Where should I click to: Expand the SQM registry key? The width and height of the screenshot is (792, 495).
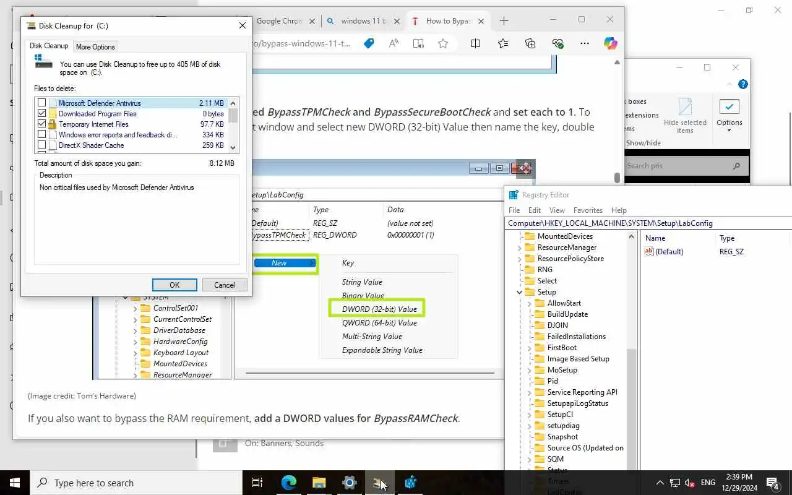tap(529, 459)
